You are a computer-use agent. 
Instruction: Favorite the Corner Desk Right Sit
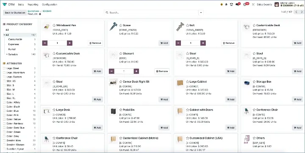pos(121,82)
